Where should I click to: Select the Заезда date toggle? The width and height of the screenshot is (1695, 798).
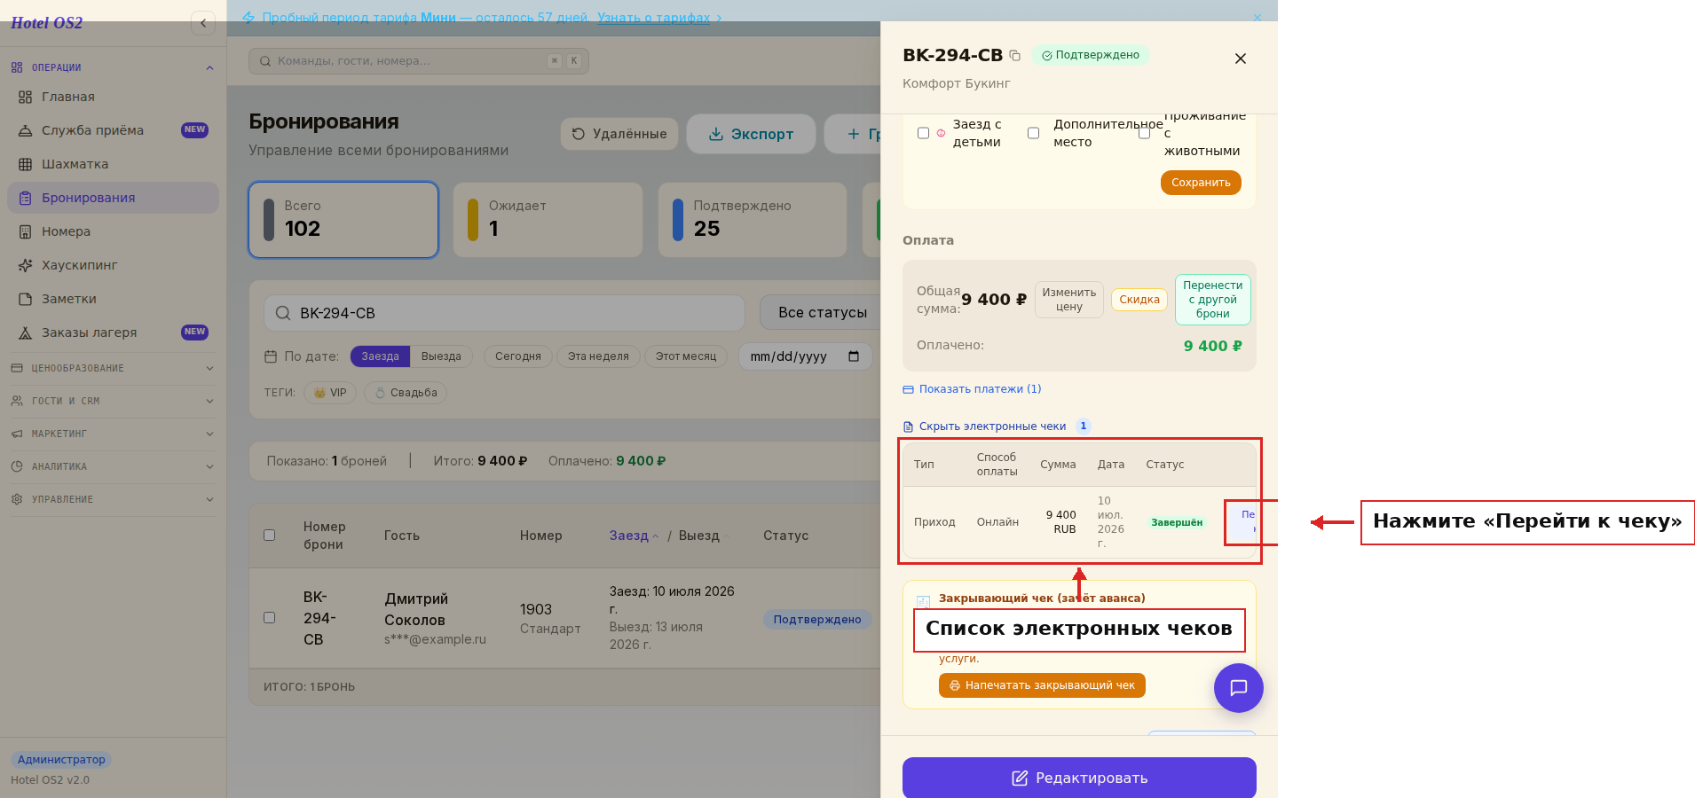coord(380,356)
